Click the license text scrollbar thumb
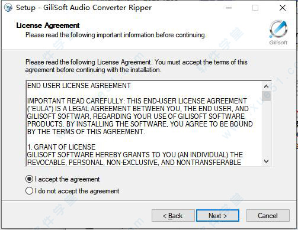The width and height of the screenshot is (298, 230). [x=266, y=96]
